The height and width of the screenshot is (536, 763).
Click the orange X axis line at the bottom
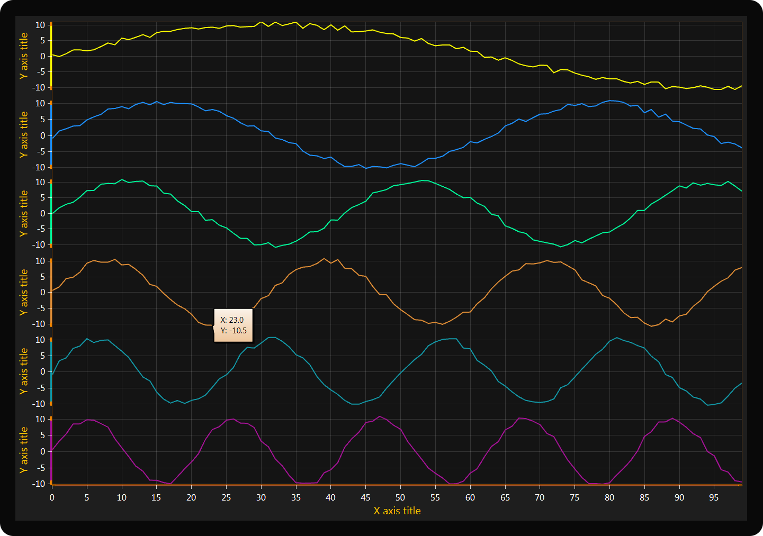[x=397, y=485]
